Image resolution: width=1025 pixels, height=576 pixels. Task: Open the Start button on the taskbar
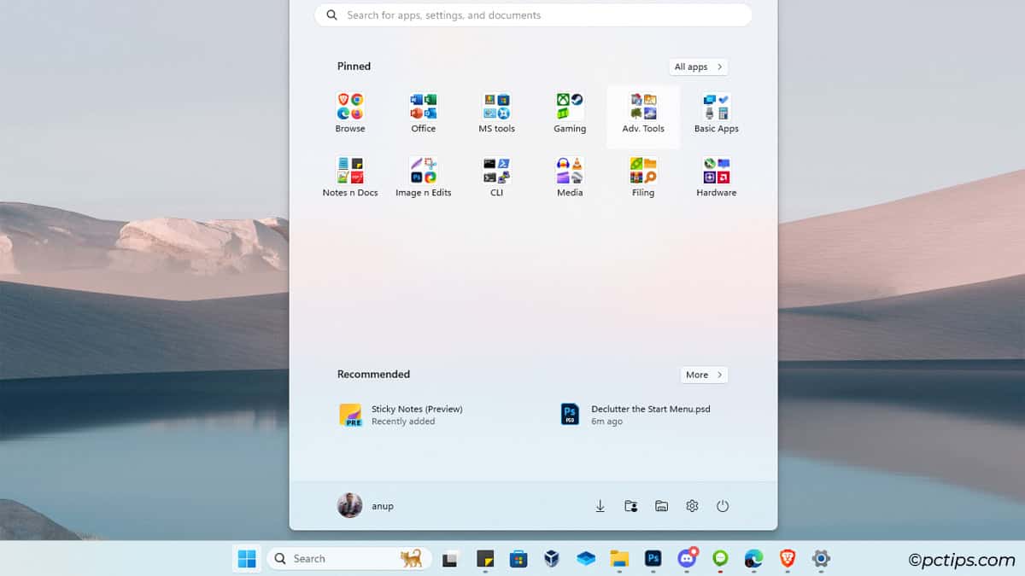[x=247, y=558]
